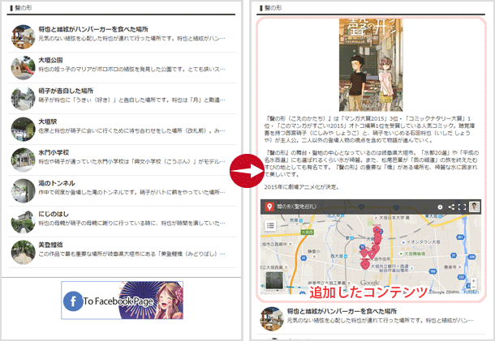Click the map info icon
Viewport: 495px width, 341px height.
pyautogui.click(x=440, y=207)
